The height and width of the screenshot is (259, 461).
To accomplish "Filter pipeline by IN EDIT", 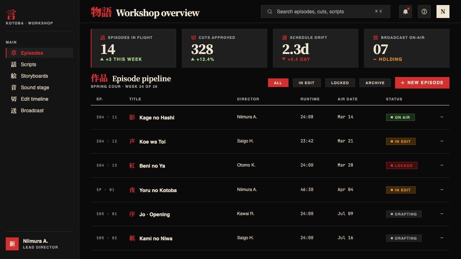I will pyautogui.click(x=306, y=83).
